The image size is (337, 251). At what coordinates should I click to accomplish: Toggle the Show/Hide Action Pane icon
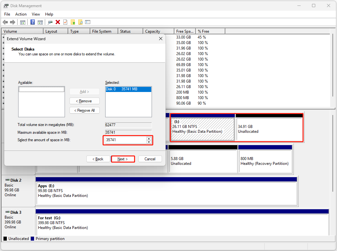[40, 22]
